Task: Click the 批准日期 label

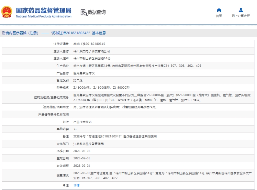Action: pyautogui.click(x=62, y=151)
